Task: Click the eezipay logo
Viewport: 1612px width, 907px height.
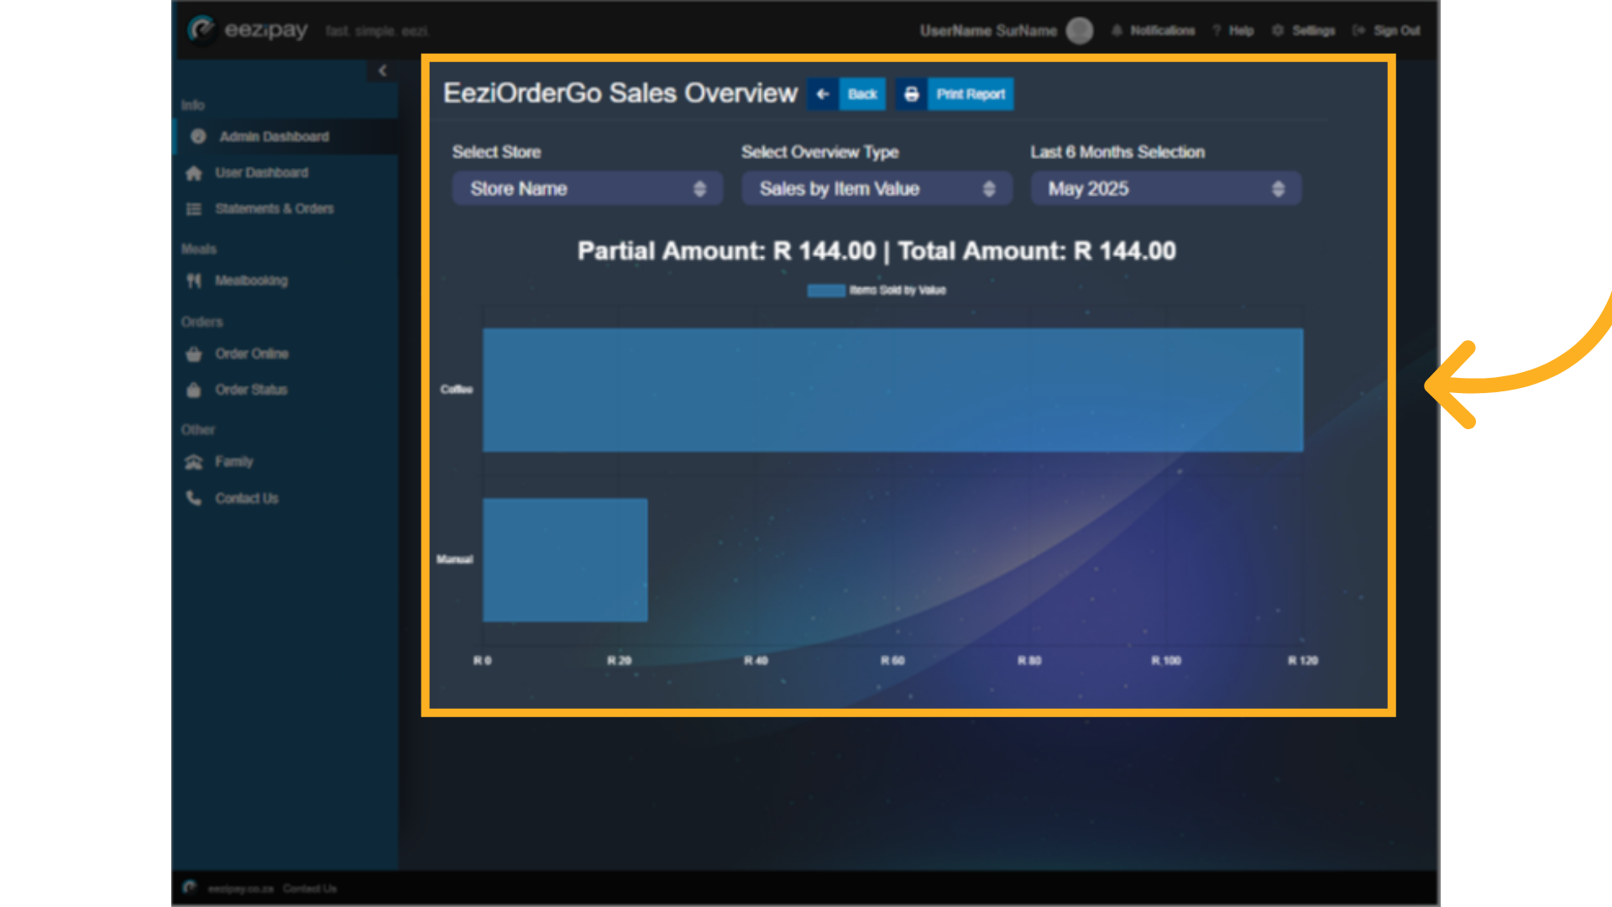Action: coord(248,30)
